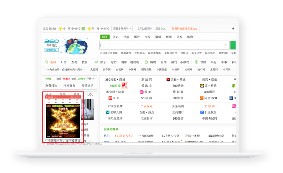
Task: Click 1刀狂刹777亿 hot link
Action: point(124,136)
